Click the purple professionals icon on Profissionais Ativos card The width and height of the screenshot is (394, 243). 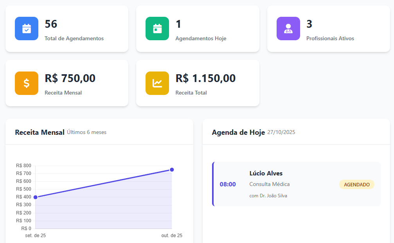[x=288, y=28]
